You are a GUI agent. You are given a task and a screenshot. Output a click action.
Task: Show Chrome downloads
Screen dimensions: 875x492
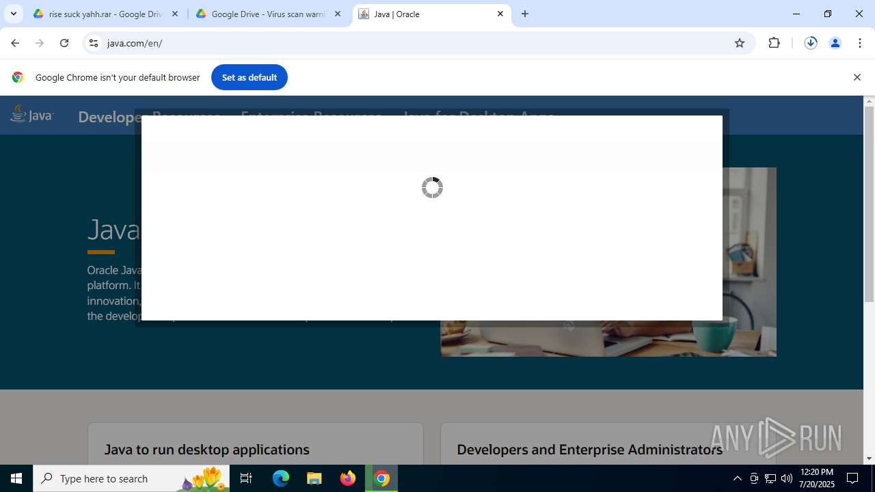click(x=811, y=43)
